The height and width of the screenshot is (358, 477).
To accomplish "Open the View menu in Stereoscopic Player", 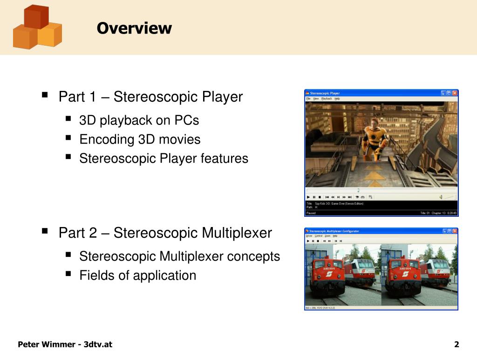I will tap(316, 99).
